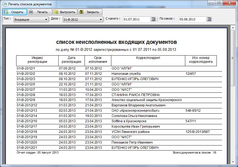Click the index cell 01-В-2012/1

(x=26, y=68)
